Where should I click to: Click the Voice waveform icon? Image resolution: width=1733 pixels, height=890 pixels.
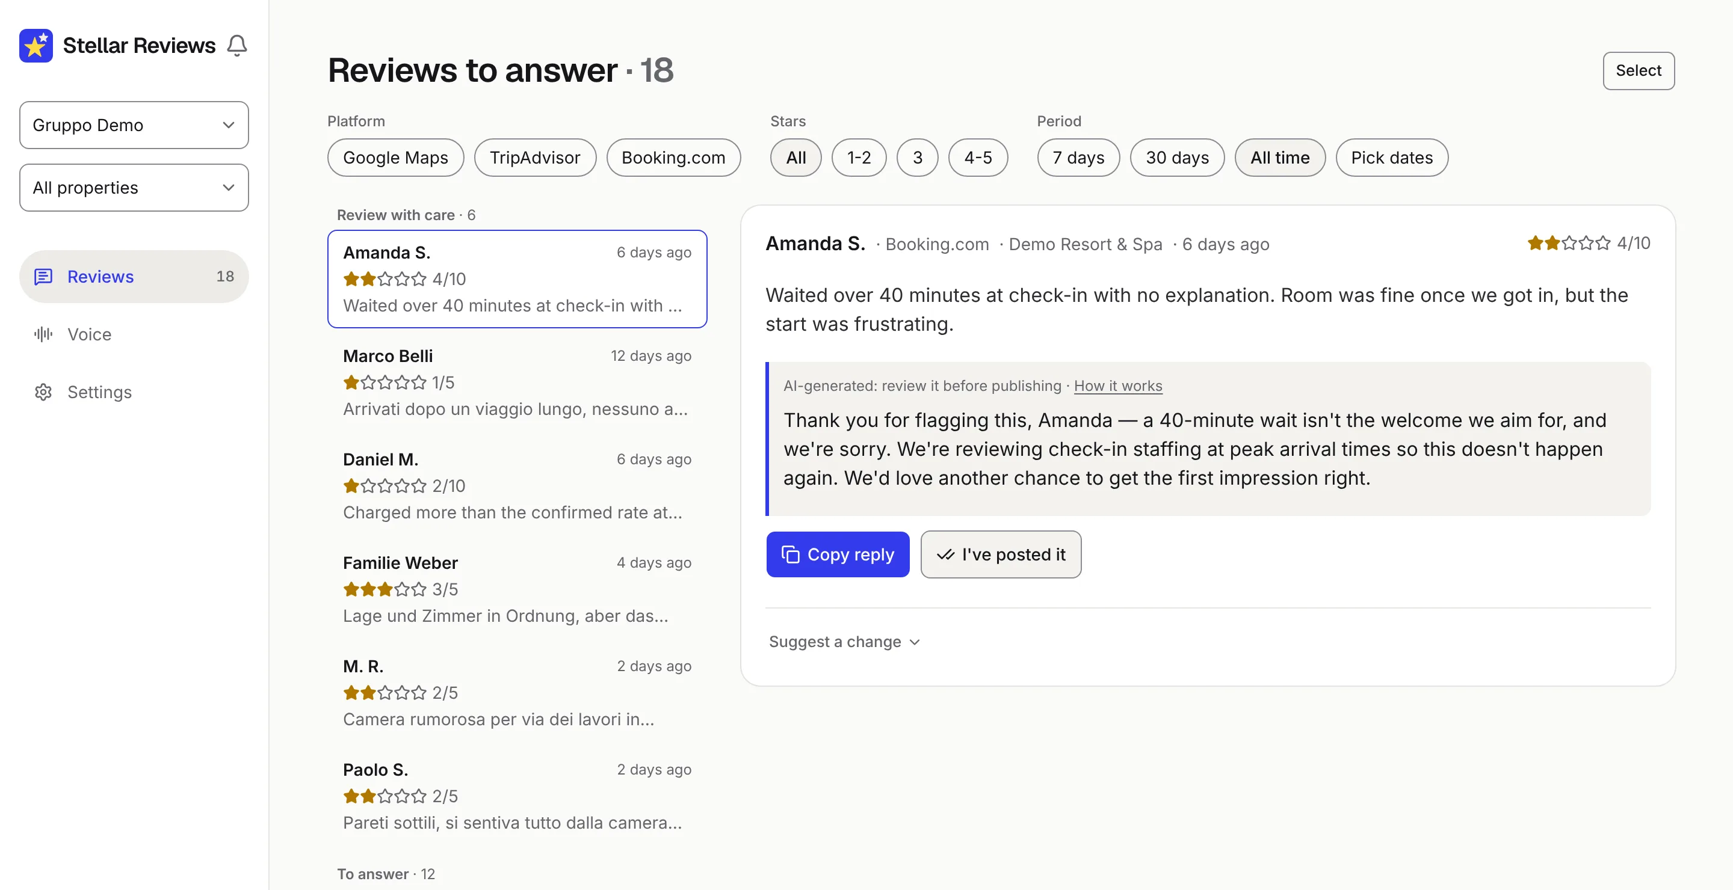44,334
